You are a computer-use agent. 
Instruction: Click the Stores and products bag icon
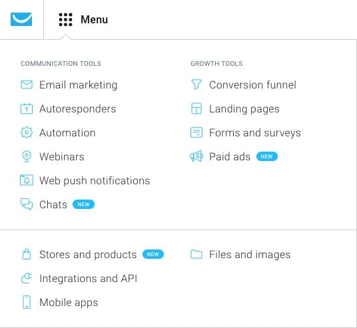[x=27, y=254]
